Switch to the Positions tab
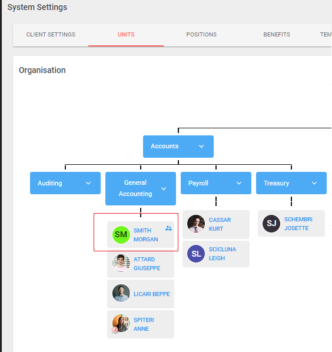 tap(201, 35)
